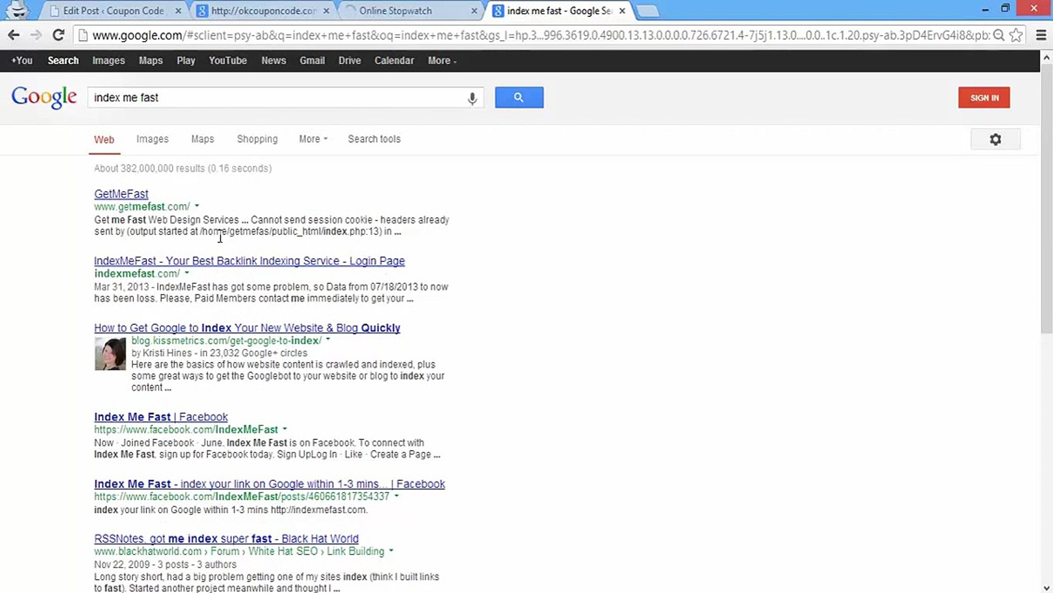Click the Kristi Hines author photo
This screenshot has height=593, width=1053.
[110, 354]
